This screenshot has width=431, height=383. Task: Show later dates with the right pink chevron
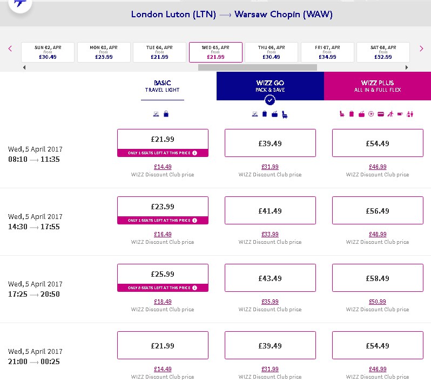[x=421, y=49]
